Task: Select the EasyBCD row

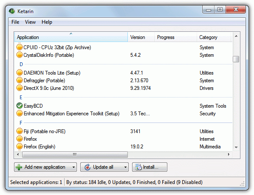Action: [124, 106]
